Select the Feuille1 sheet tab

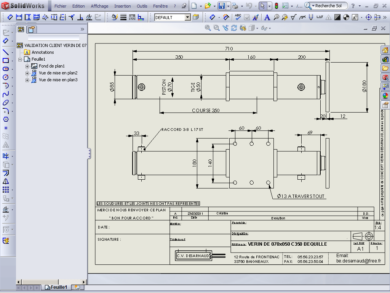tap(56, 287)
